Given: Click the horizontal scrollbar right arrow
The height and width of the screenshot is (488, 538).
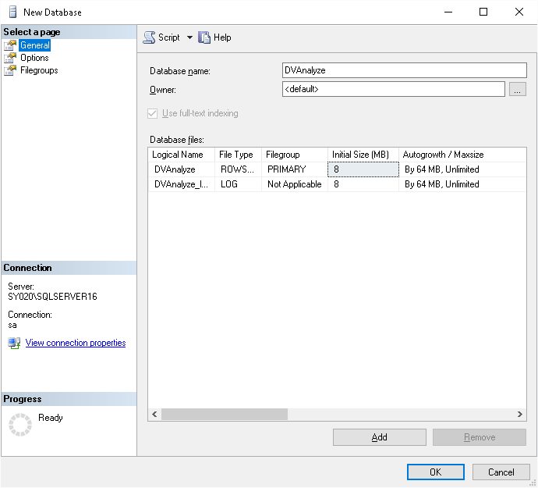Looking at the screenshot, I should coord(520,415).
